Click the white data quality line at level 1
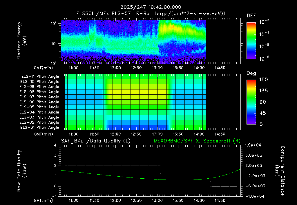This screenshot has height=205, width=297. tap(185, 176)
